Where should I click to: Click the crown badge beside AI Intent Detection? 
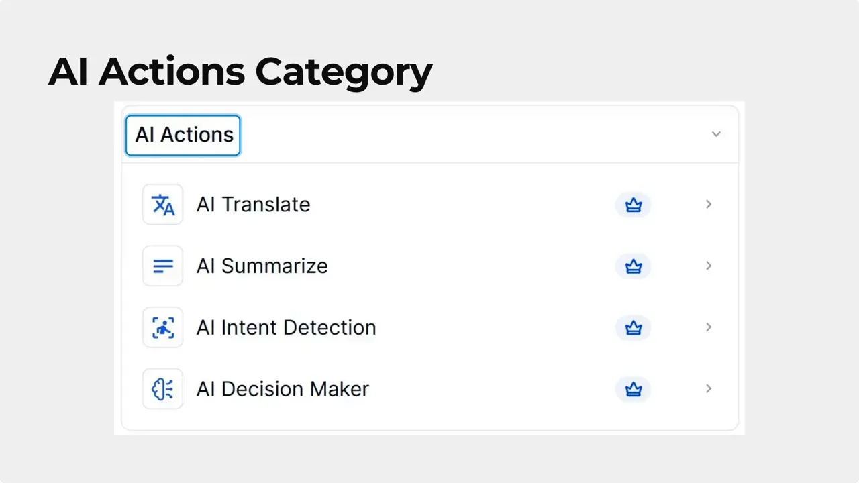coord(633,327)
